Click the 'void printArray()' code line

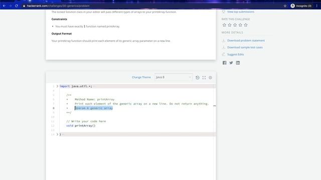(81, 125)
